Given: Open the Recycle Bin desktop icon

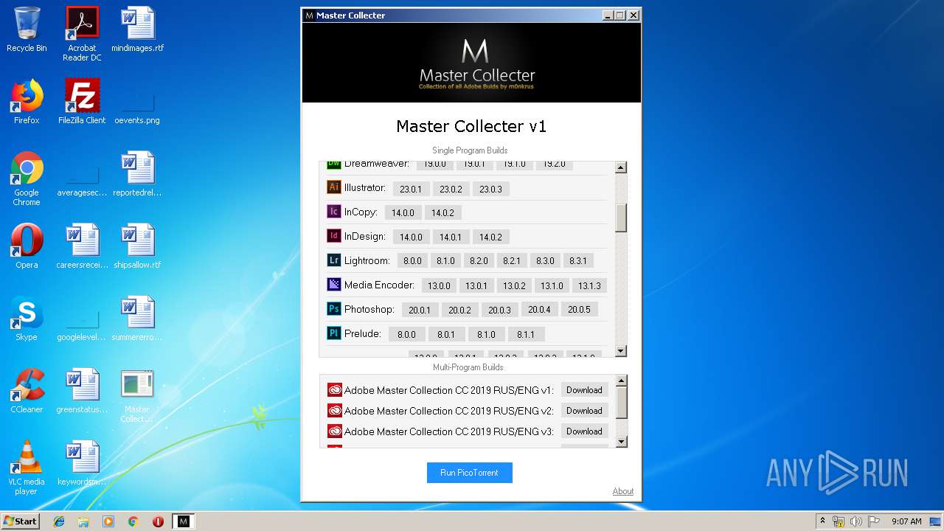Looking at the screenshot, I should 27,29.
